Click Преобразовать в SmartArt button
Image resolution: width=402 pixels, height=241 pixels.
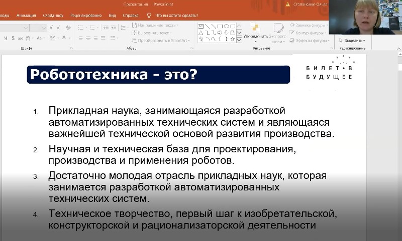point(160,40)
